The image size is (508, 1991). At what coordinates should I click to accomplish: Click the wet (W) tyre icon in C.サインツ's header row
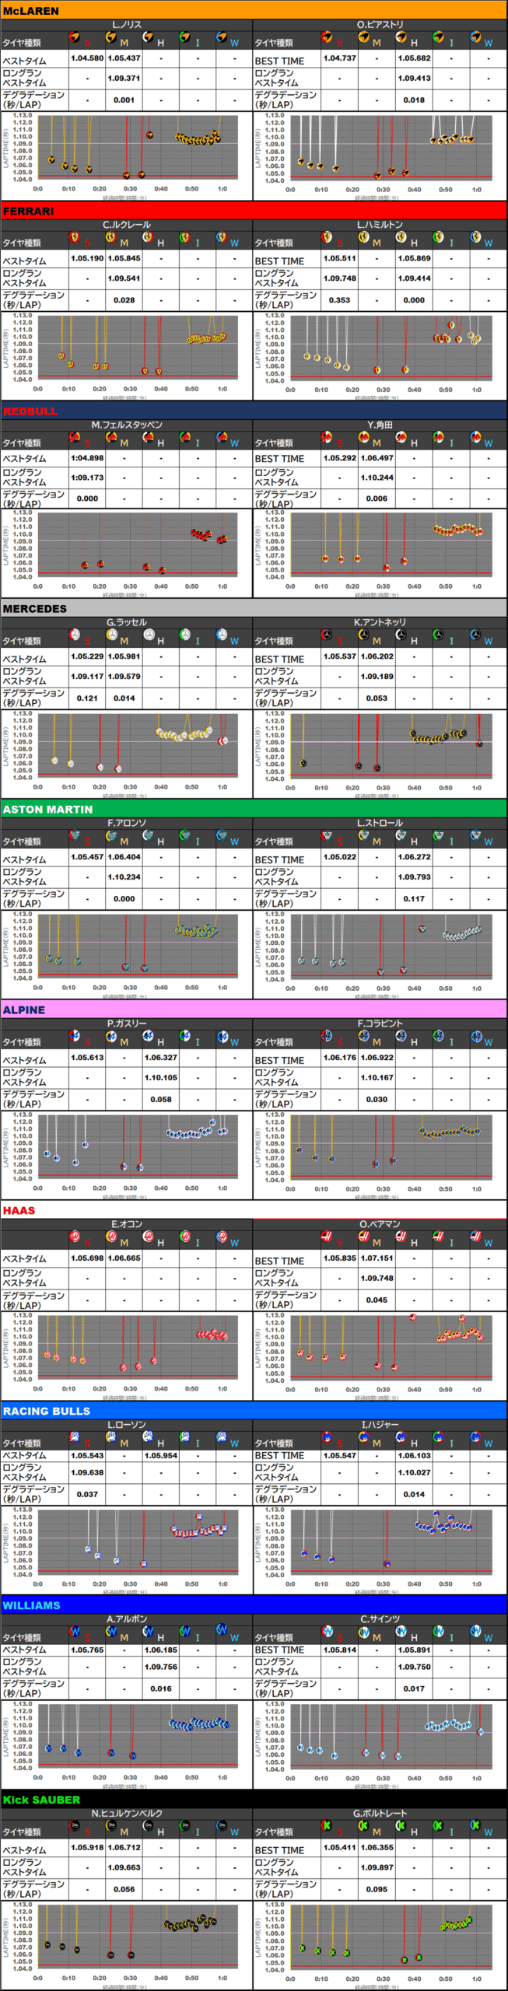click(x=475, y=1631)
